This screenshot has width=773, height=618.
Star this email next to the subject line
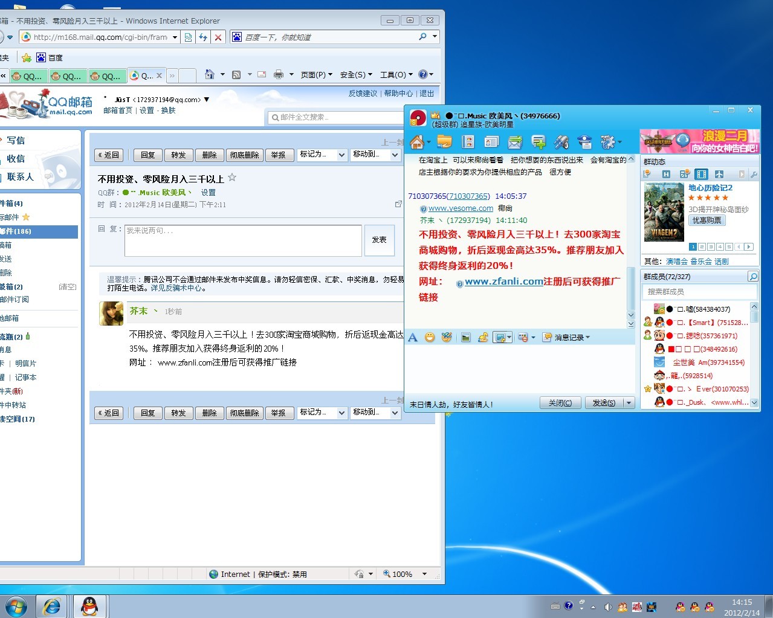[232, 178]
